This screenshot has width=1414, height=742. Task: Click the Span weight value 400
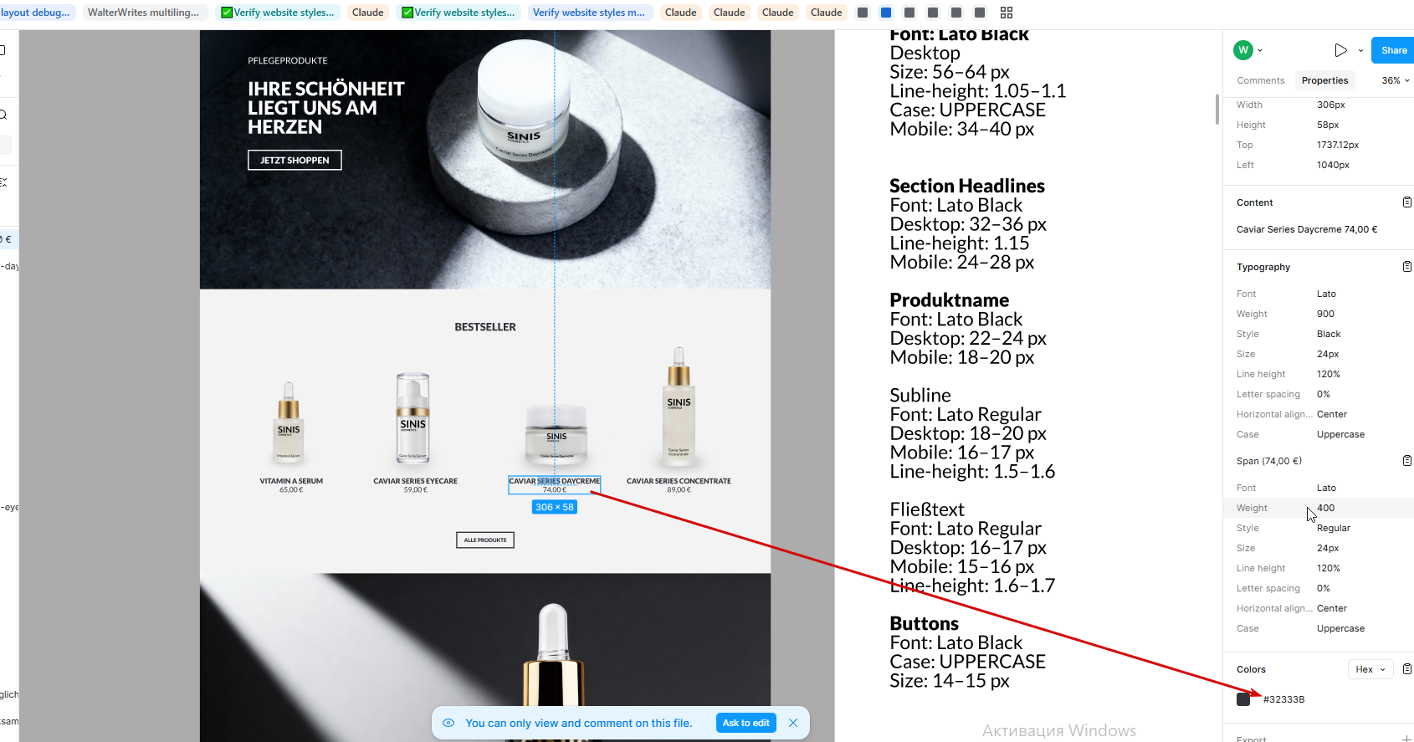(1325, 508)
